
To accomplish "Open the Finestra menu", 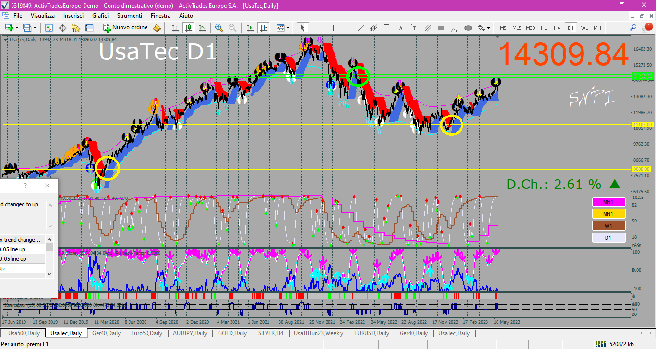I will tap(160, 16).
